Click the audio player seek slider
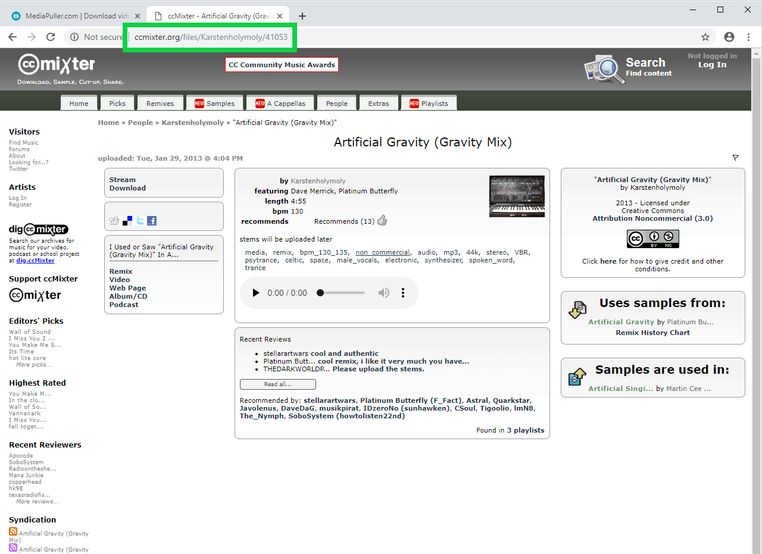The image size is (762, 554). [x=342, y=293]
